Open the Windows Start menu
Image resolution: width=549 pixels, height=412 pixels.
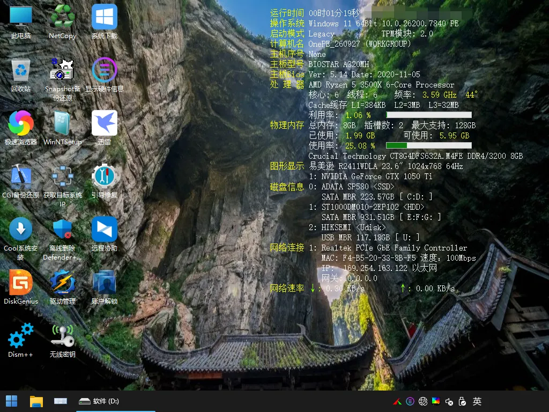[12, 401]
